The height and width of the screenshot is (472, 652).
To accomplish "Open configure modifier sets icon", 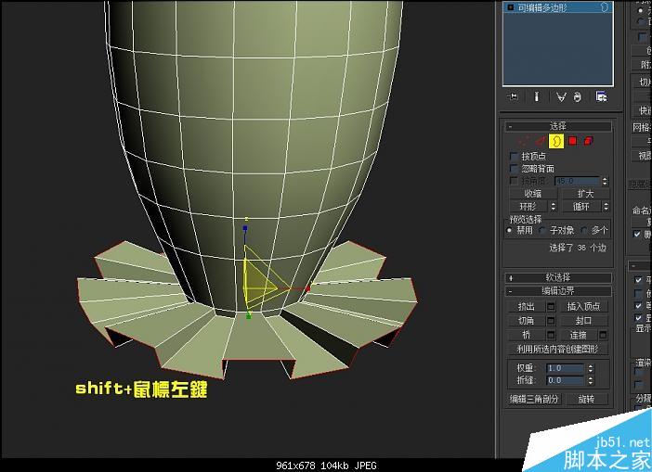I will pos(601,96).
